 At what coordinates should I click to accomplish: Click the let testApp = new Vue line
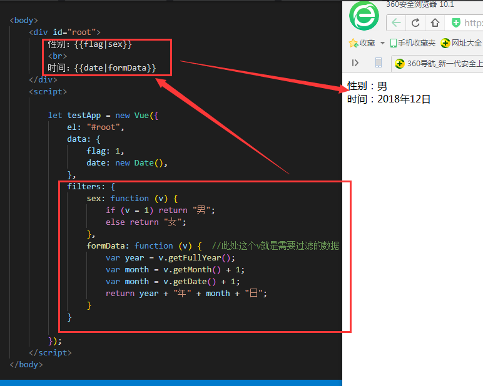[x=103, y=116]
